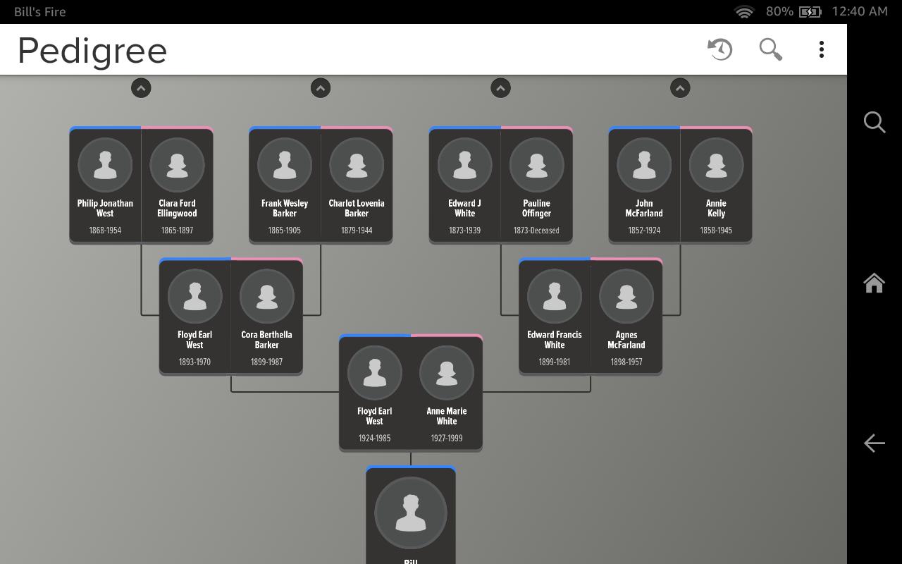Open search from the top app bar
This screenshot has height=564, width=902.
[x=770, y=49]
